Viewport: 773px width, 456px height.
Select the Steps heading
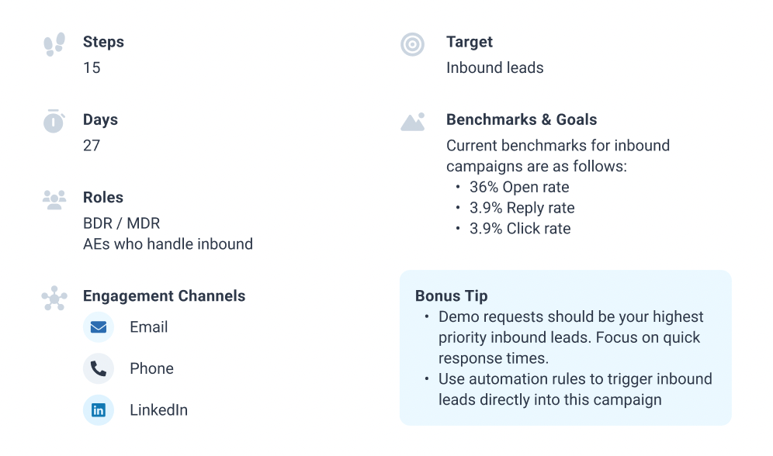(x=103, y=42)
